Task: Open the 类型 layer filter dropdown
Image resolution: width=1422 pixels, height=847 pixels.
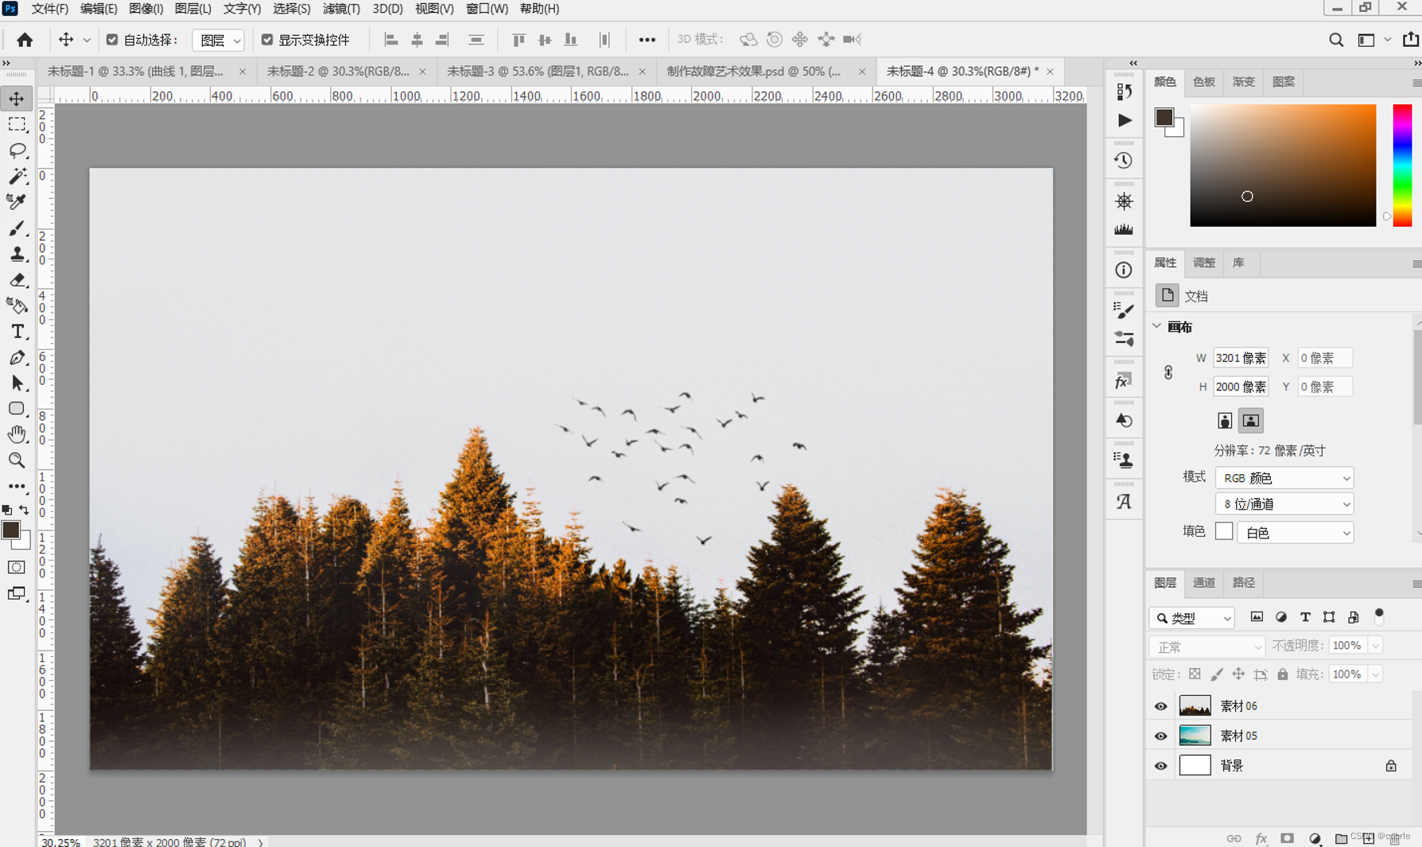Action: click(x=1191, y=618)
